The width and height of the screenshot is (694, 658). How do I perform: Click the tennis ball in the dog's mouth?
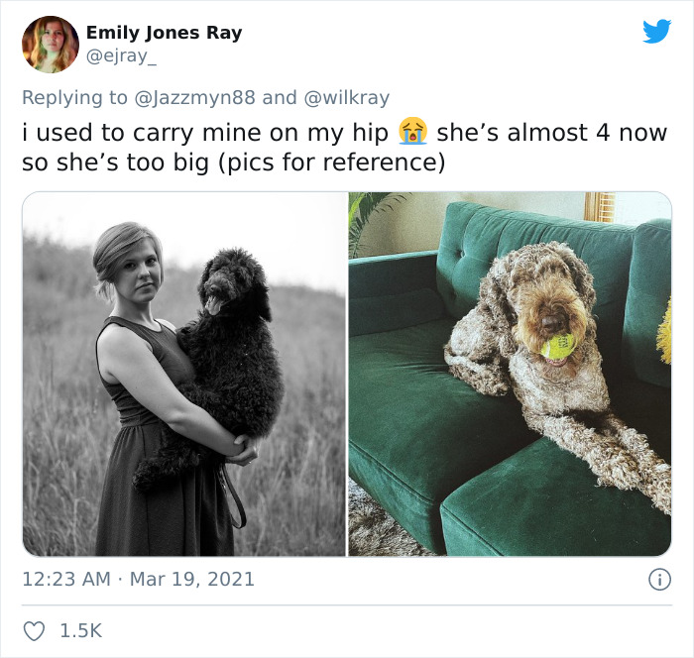pyautogui.click(x=557, y=346)
